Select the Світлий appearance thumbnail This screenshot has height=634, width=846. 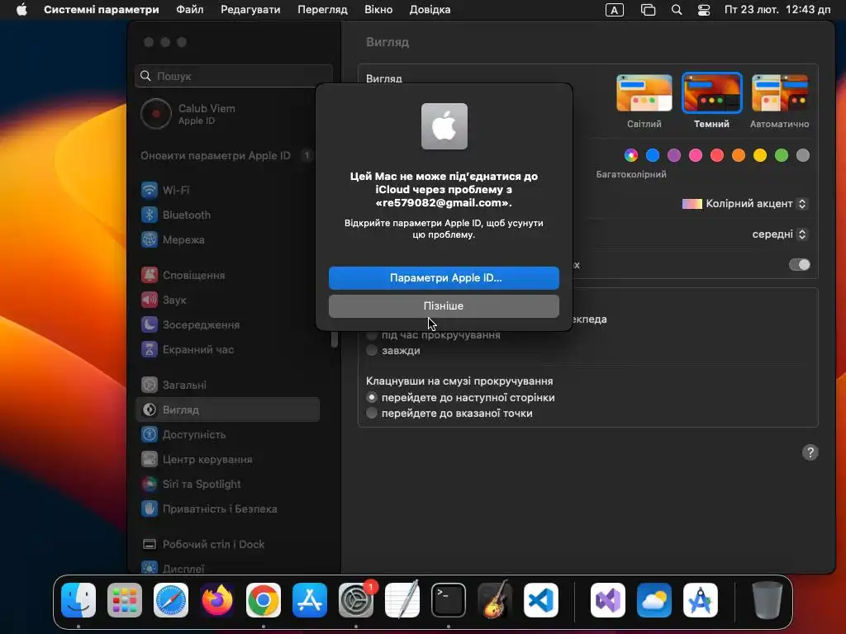[x=644, y=92]
